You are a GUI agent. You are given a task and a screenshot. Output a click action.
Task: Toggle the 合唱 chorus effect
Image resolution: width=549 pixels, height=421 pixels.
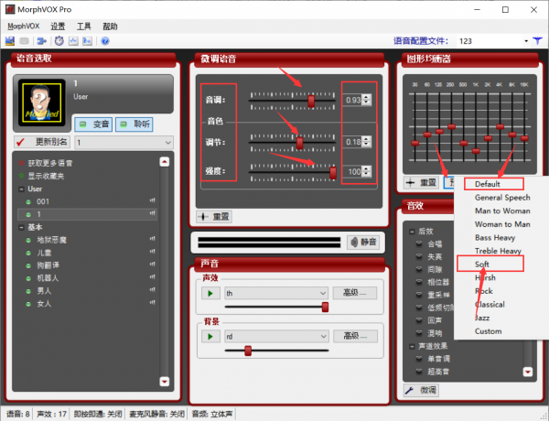pyautogui.click(x=419, y=243)
